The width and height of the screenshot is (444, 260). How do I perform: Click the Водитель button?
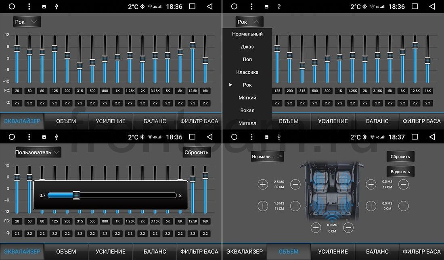click(400, 172)
